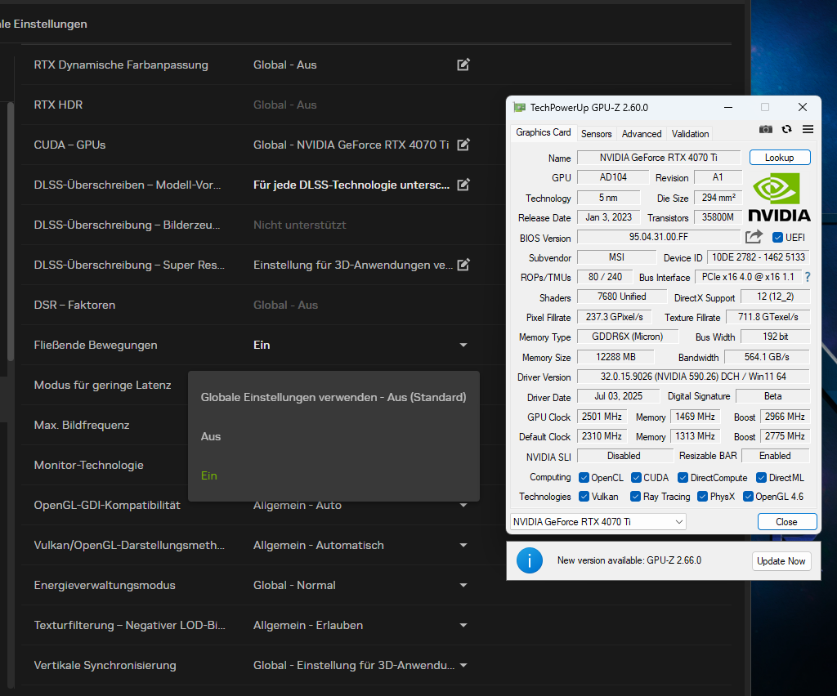Expand Energieverwaltungsmodus dropdown
837x696 pixels.
click(x=463, y=585)
